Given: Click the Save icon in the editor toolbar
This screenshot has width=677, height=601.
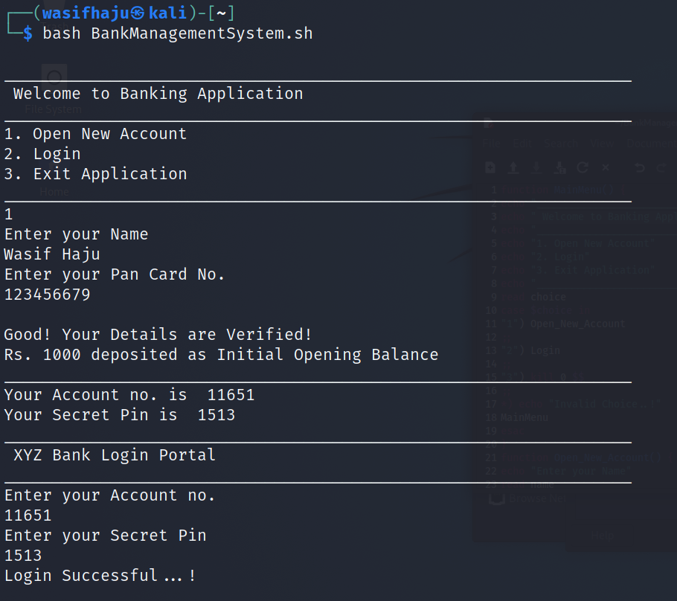Looking at the screenshot, I should (536, 167).
